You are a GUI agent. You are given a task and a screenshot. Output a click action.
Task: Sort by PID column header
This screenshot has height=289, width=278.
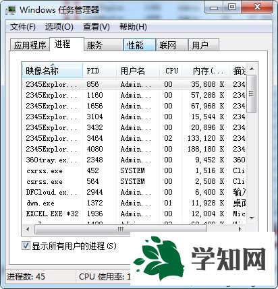coord(100,71)
